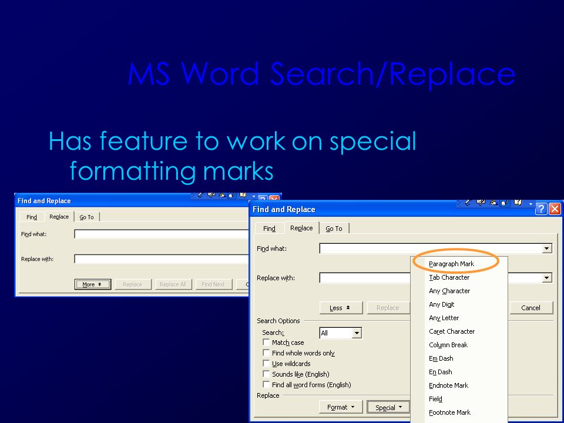The width and height of the screenshot is (564, 423).
Task: Focus the Replace with field in the front dialog
Action: 365,278
